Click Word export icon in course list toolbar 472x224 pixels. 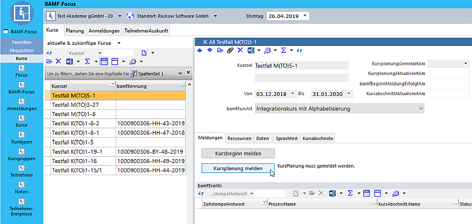[70, 62]
